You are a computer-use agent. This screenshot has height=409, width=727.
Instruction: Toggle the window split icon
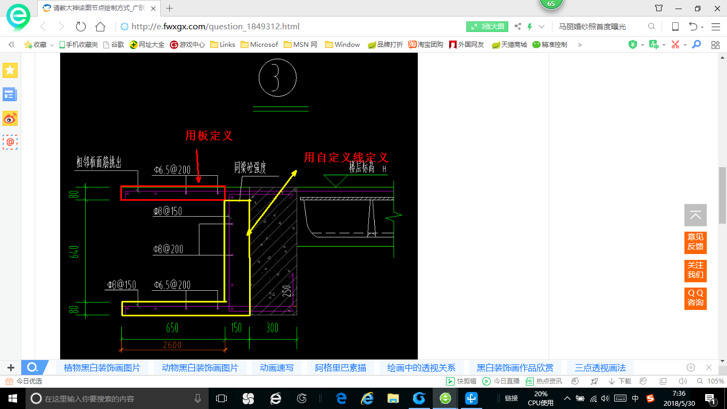[663, 381]
